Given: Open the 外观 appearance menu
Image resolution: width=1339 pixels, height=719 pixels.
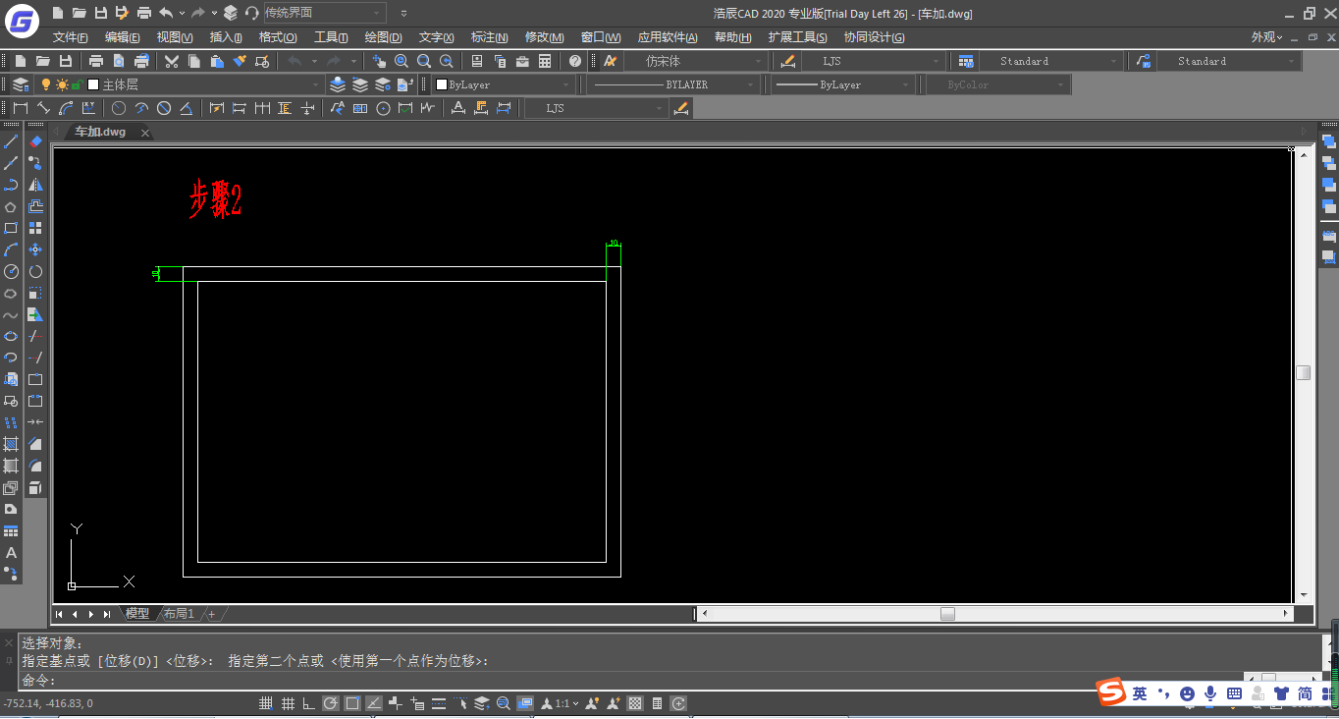Looking at the screenshot, I should point(1266,37).
